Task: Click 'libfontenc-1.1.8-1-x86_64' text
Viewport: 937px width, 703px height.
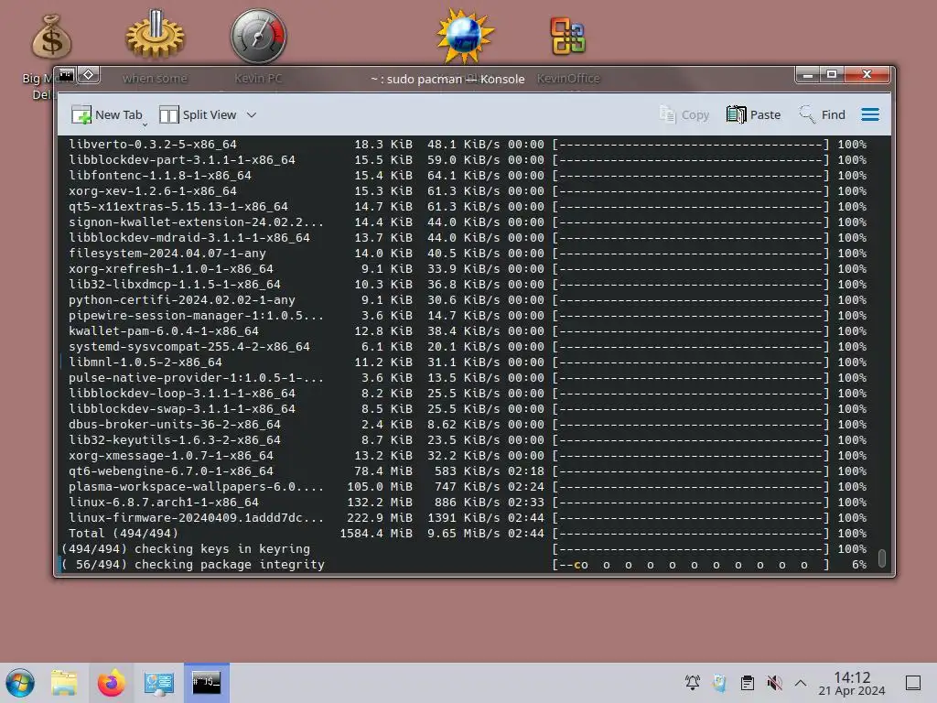Action: tap(159, 176)
